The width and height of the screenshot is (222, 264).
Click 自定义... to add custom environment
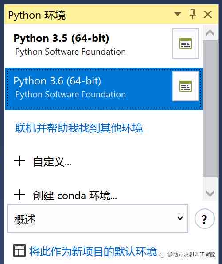tap(52, 162)
